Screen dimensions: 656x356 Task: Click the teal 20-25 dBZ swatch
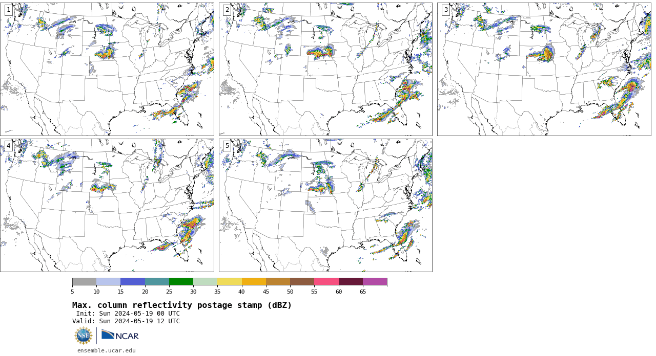pyautogui.click(x=157, y=281)
